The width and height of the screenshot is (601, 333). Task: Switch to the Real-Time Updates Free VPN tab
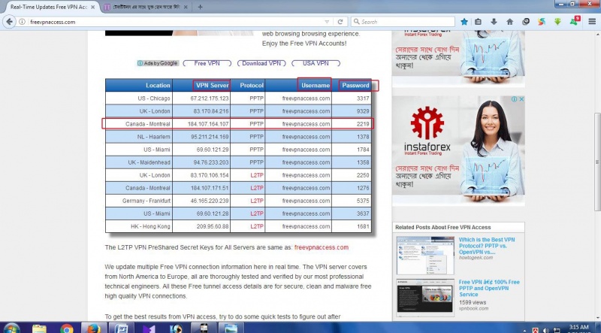pos(51,7)
